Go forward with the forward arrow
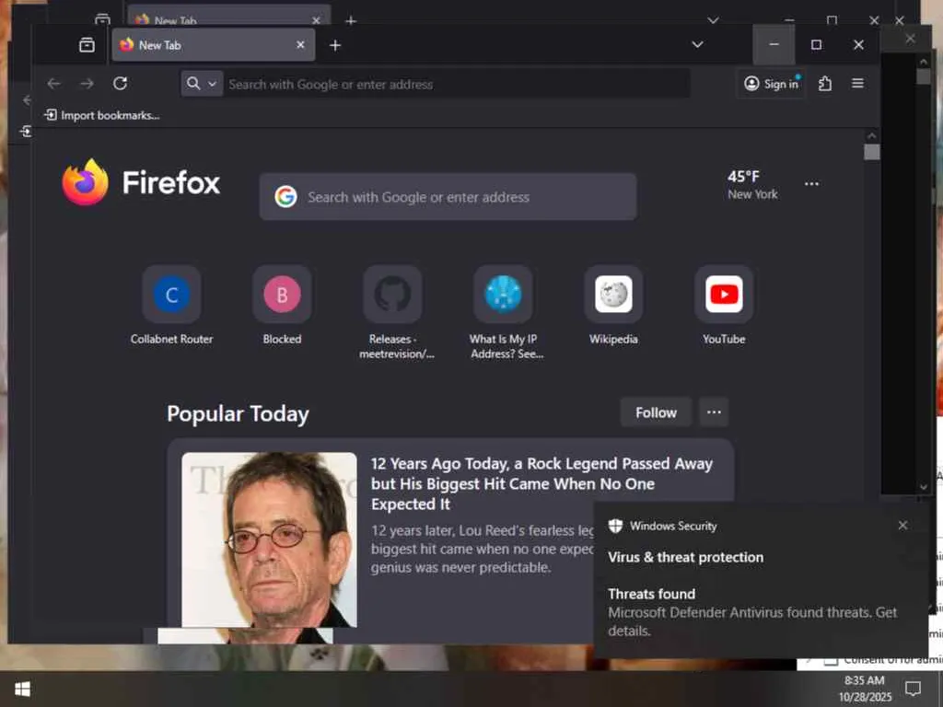943x707 pixels. 87,84
